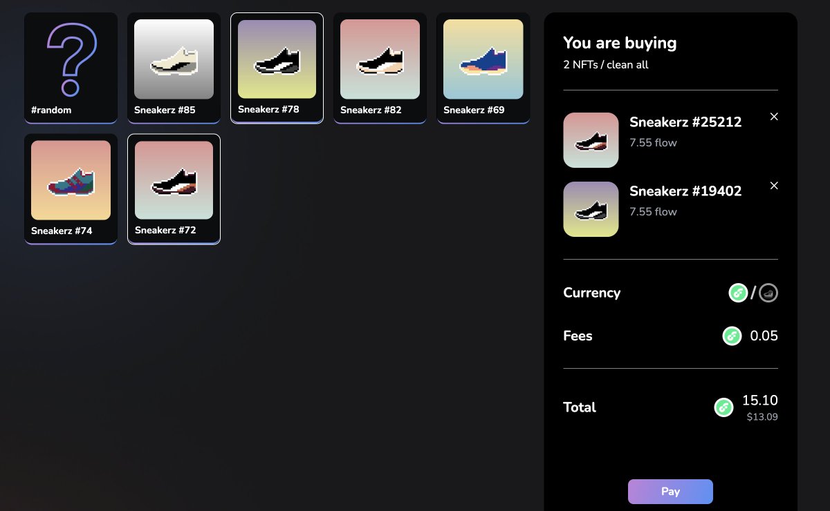Select the #random mystery card
This screenshot has height=511, width=830.
click(71, 68)
